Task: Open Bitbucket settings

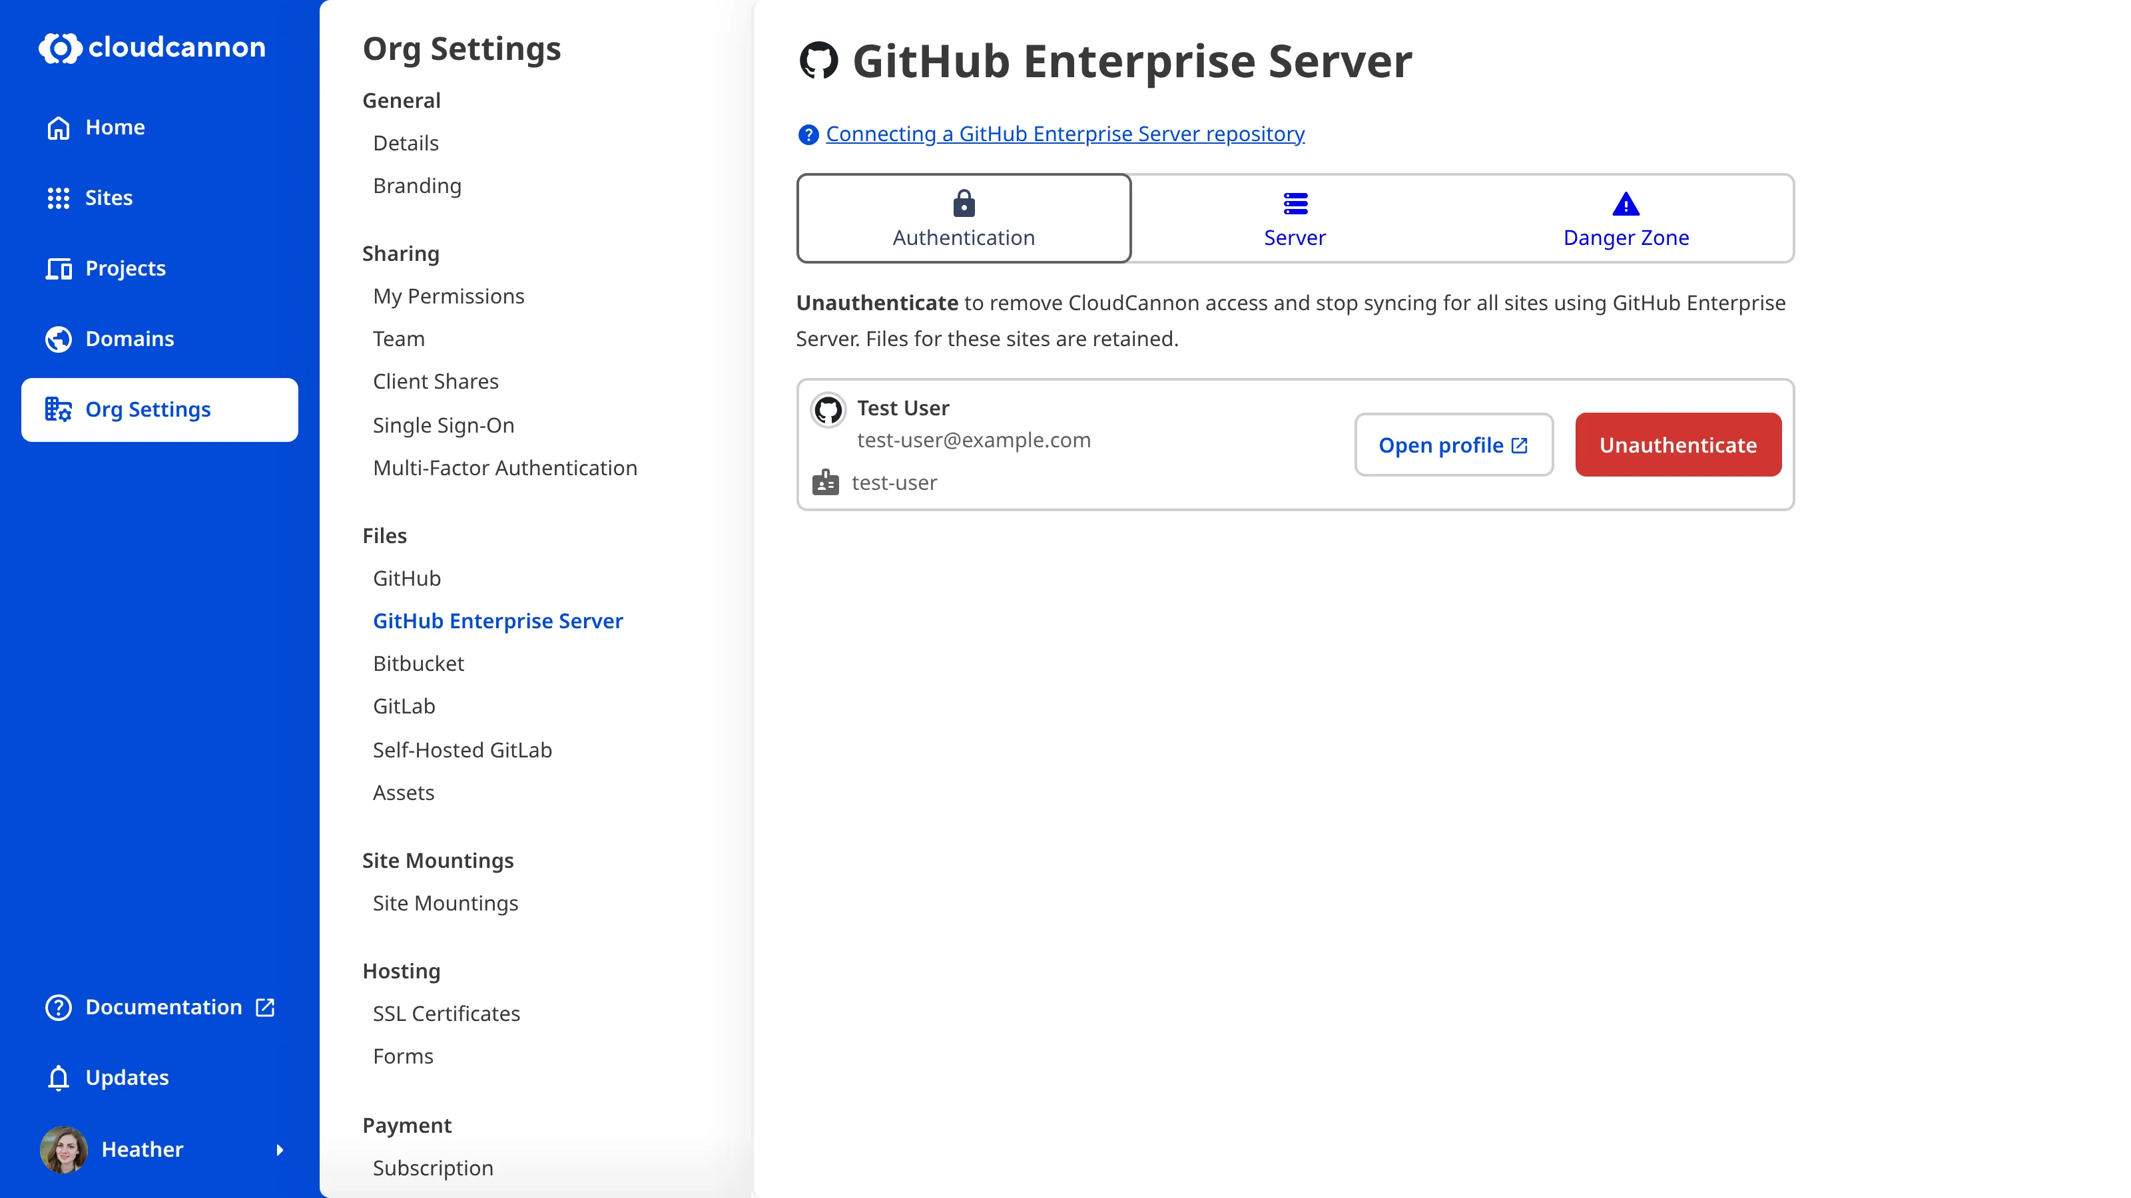Action: 419,663
